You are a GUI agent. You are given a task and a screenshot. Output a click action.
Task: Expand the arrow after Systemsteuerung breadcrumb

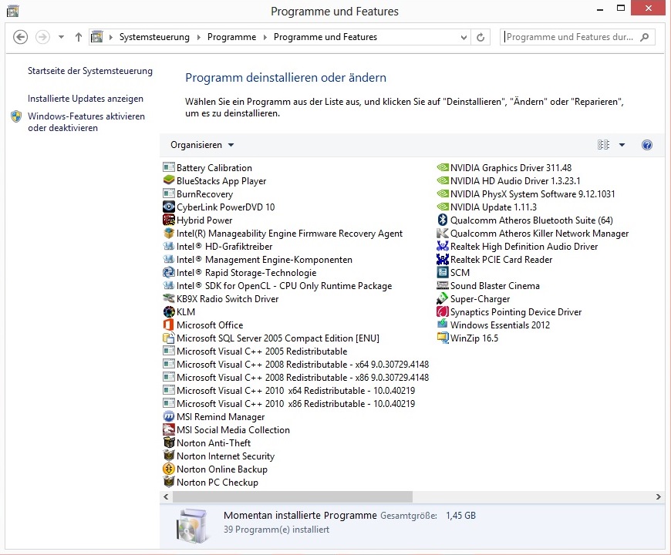point(198,37)
